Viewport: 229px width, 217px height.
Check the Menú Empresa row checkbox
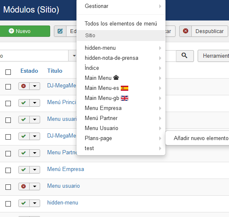(x=8, y=170)
